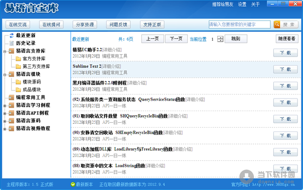Download Sublime Text 2 with 下载 button
This screenshot has height=190, width=303.
pos(285,69)
